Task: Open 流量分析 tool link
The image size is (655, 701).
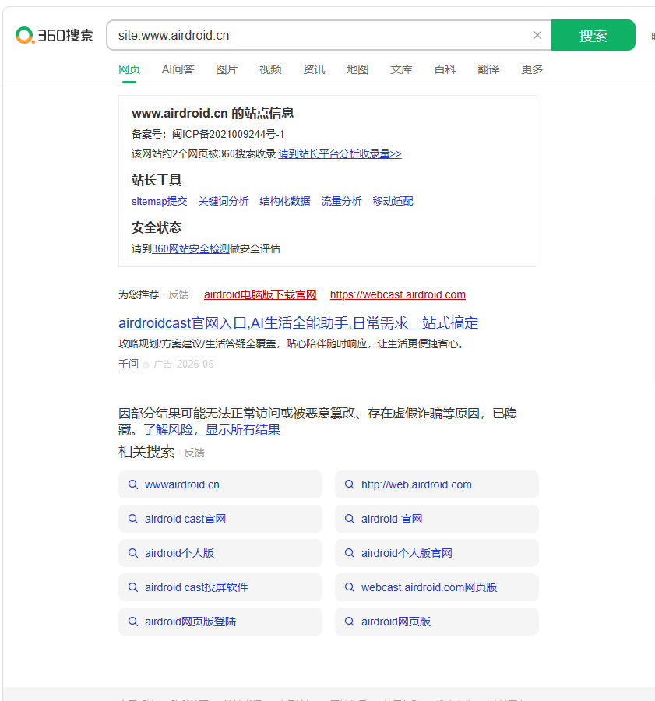Action: coord(341,201)
